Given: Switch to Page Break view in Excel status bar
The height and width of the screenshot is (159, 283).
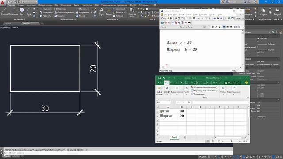Looking at the screenshot, I should coord(219,141).
